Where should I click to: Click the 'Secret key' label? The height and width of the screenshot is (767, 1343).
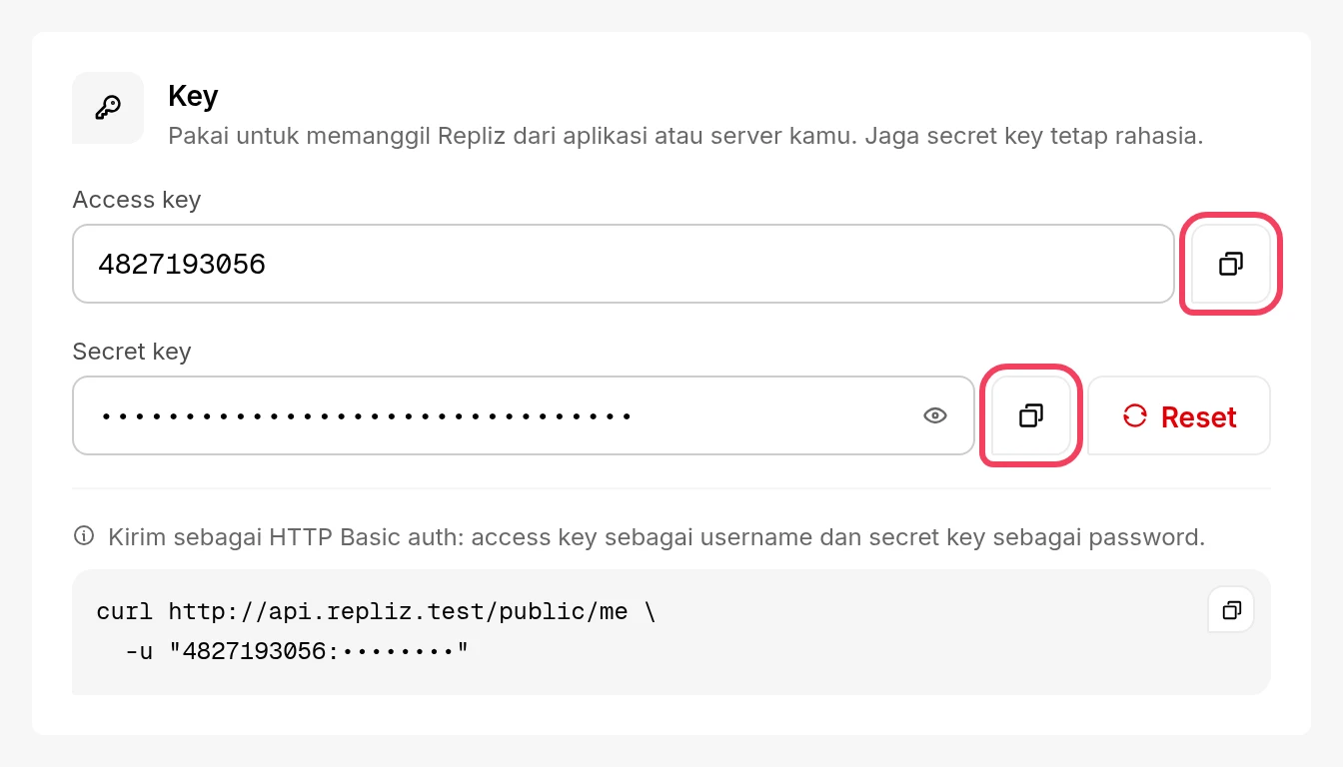click(x=132, y=352)
